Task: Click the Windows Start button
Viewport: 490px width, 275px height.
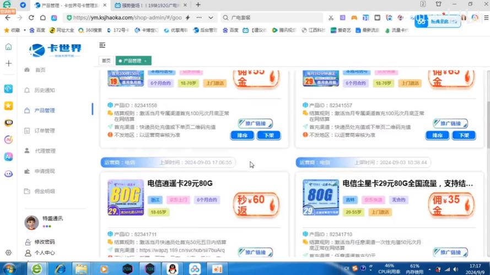Action: (x=9, y=269)
